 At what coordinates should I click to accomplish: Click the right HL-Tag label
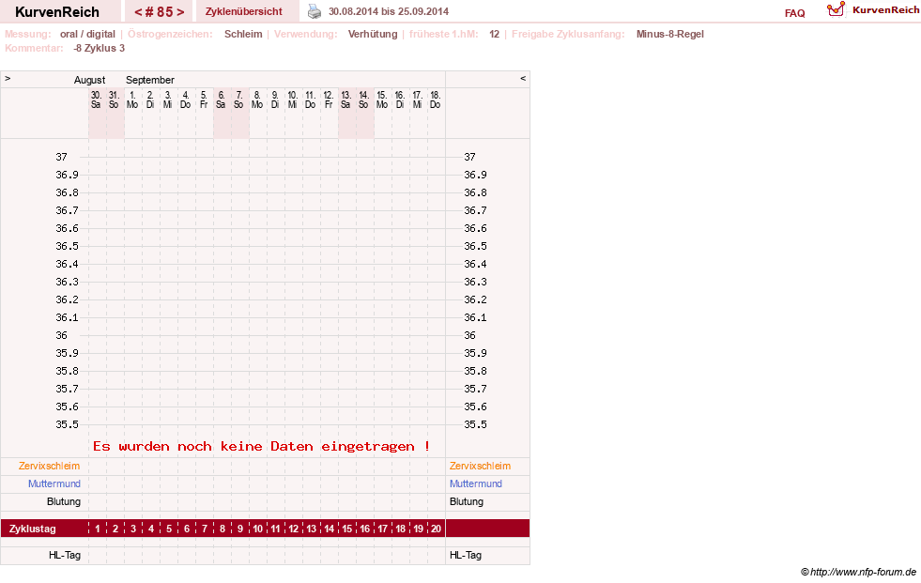click(x=466, y=556)
